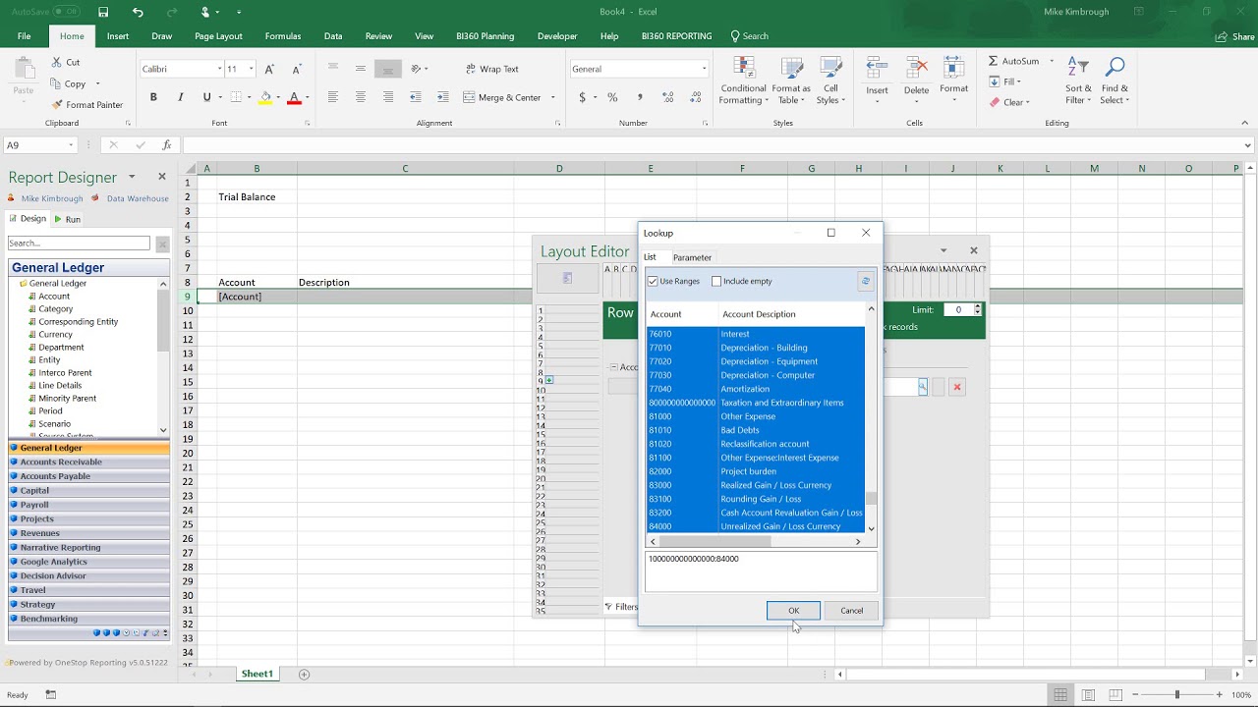Open Format as Table
The width and height of the screenshot is (1258, 707).
pos(791,81)
